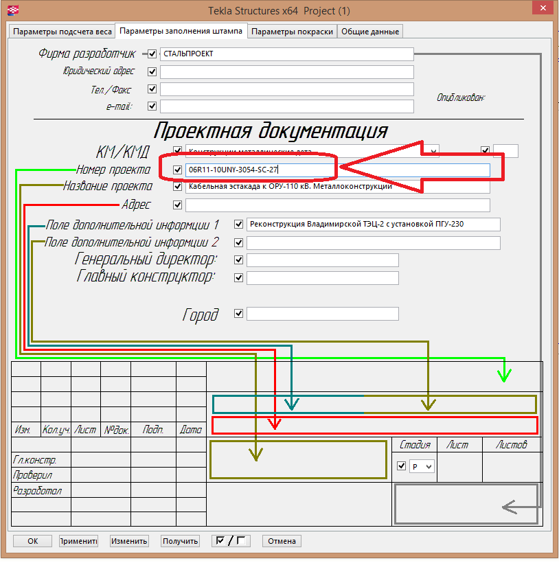
Task: Click the Получить button
Action: 180,541
